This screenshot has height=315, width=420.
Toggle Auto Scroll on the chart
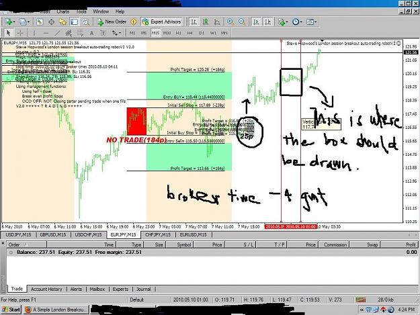(256, 22)
